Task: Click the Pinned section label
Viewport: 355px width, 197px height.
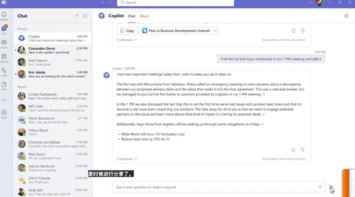Action: (22, 29)
